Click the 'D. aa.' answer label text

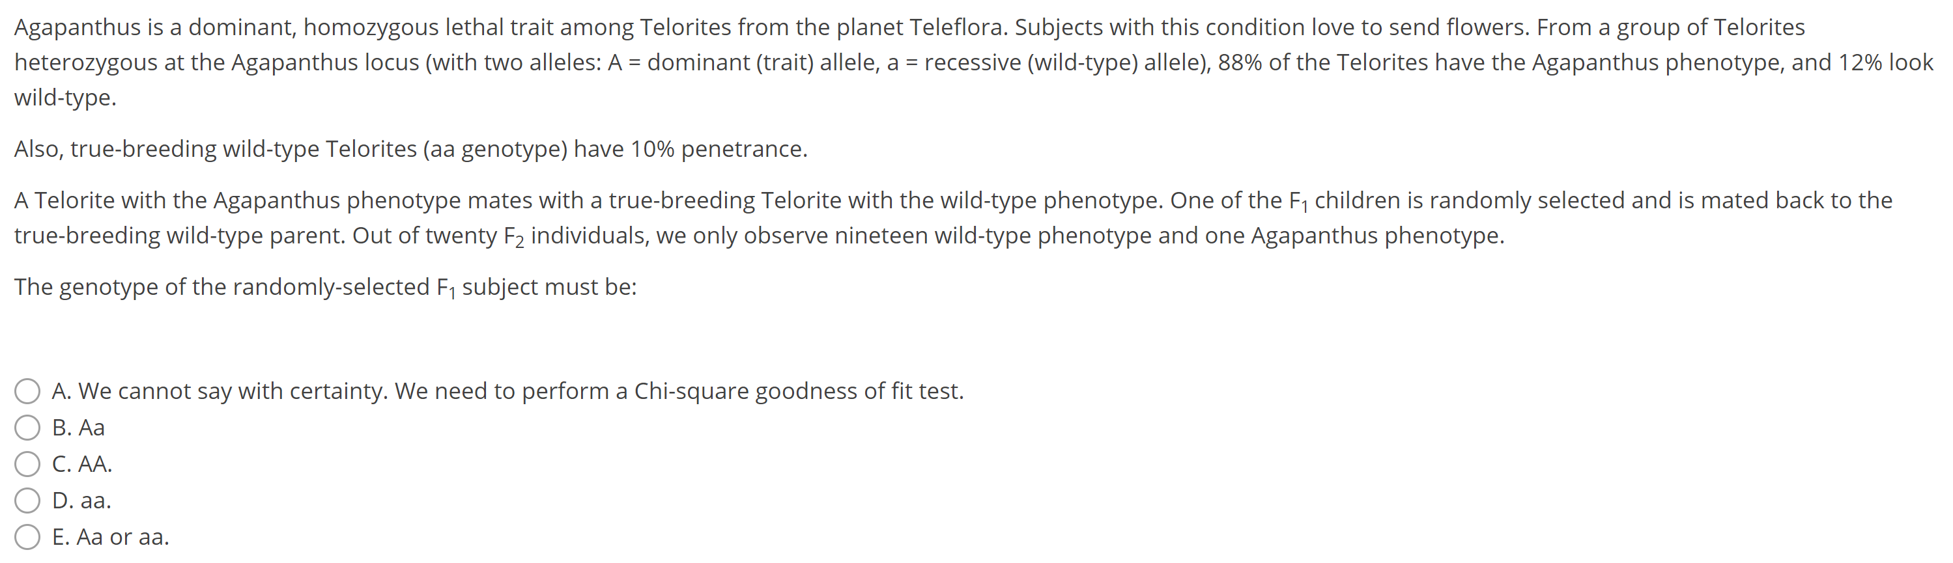point(81,500)
